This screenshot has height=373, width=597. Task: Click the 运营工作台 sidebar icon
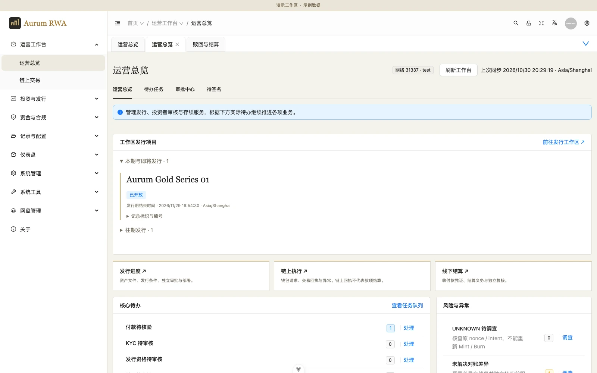[13, 44]
